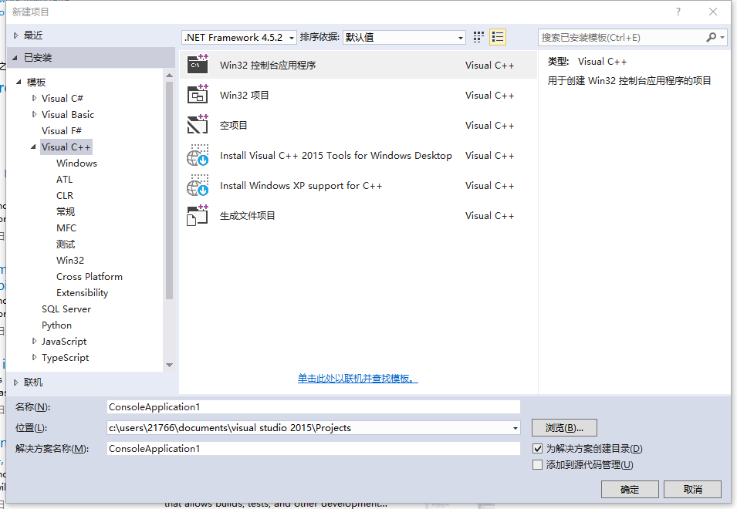Viewport: 737px width, 509px height.
Task: Click the 空项目 template name
Action: (x=234, y=125)
